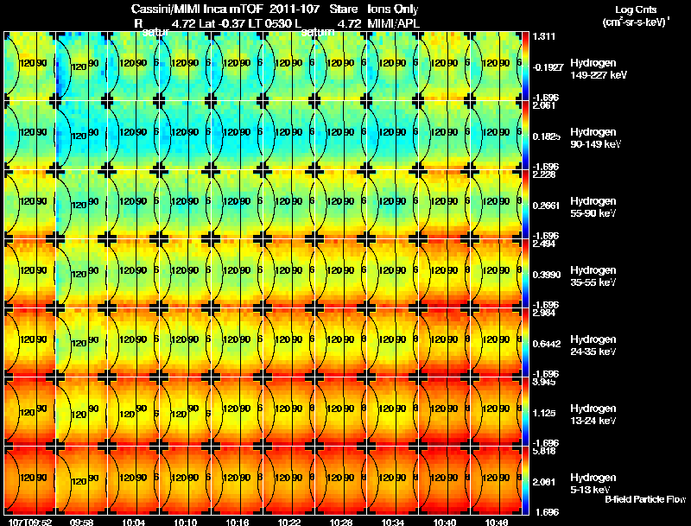Click the Hydrogen 90-149 keV row label
The height and width of the screenshot is (526, 691).
[595, 138]
